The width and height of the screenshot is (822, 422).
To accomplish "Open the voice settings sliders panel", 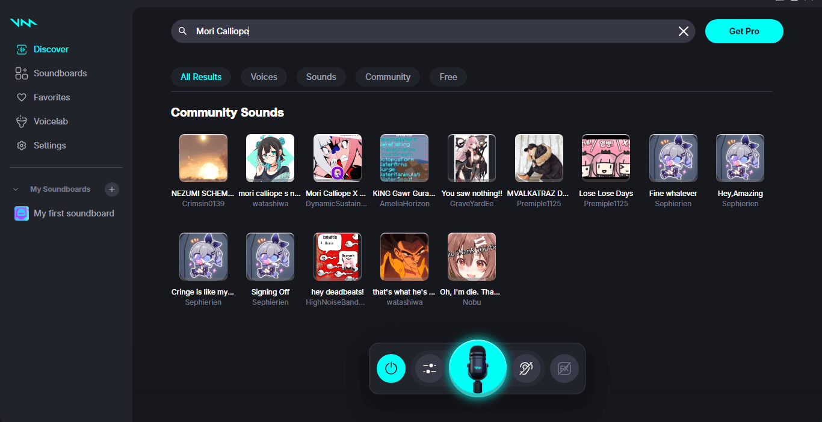I will (x=430, y=368).
